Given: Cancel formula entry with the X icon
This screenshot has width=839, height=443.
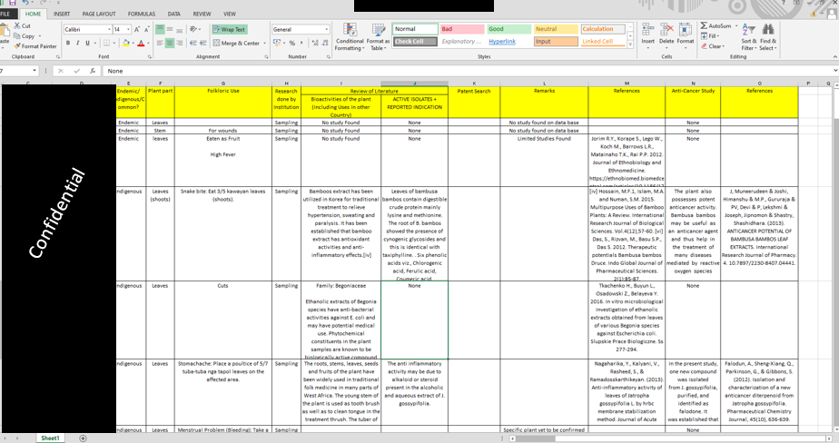Looking at the screenshot, I should pyautogui.click(x=61, y=71).
